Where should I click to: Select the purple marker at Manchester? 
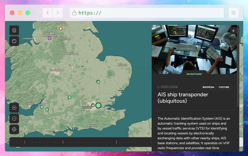pyautogui.click(x=50, y=38)
